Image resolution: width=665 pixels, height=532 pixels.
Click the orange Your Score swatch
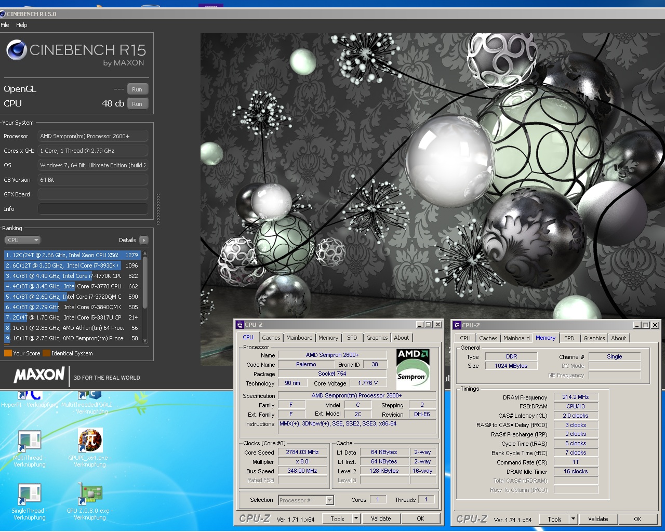[8, 353]
